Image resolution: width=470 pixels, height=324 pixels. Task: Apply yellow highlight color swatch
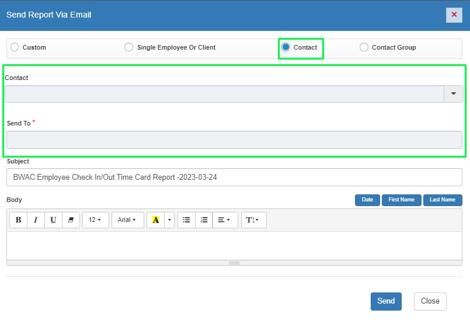pos(155,220)
